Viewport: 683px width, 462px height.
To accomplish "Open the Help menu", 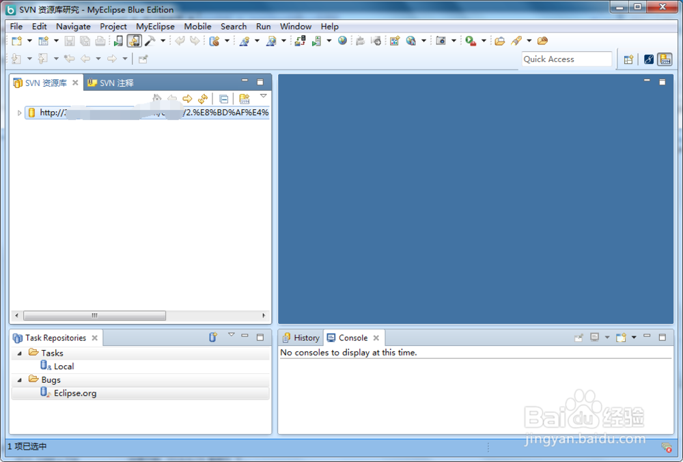I will click(330, 27).
